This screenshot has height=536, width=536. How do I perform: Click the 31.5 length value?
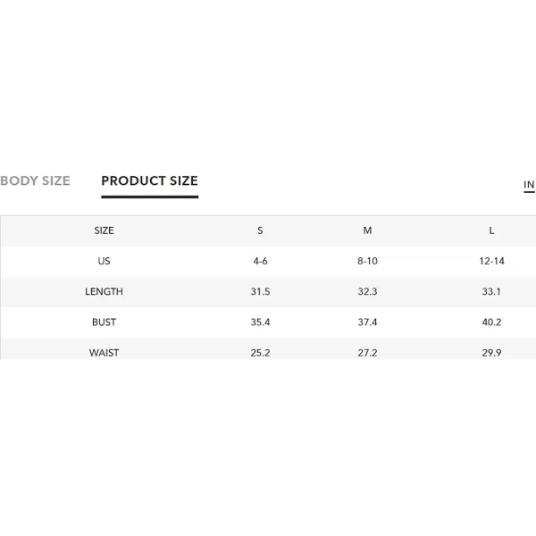(x=260, y=291)
